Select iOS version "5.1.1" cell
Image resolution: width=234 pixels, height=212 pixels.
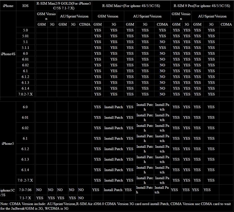(25, 48)
